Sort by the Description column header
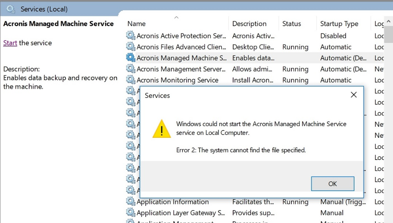The height and width of the screenshot is (223, 393). (249, 24)
